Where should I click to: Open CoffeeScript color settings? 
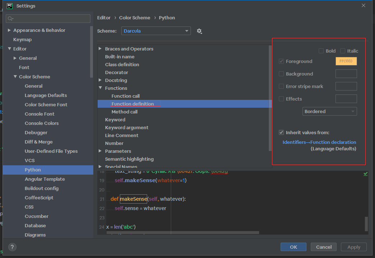click(x=39, y=198)
